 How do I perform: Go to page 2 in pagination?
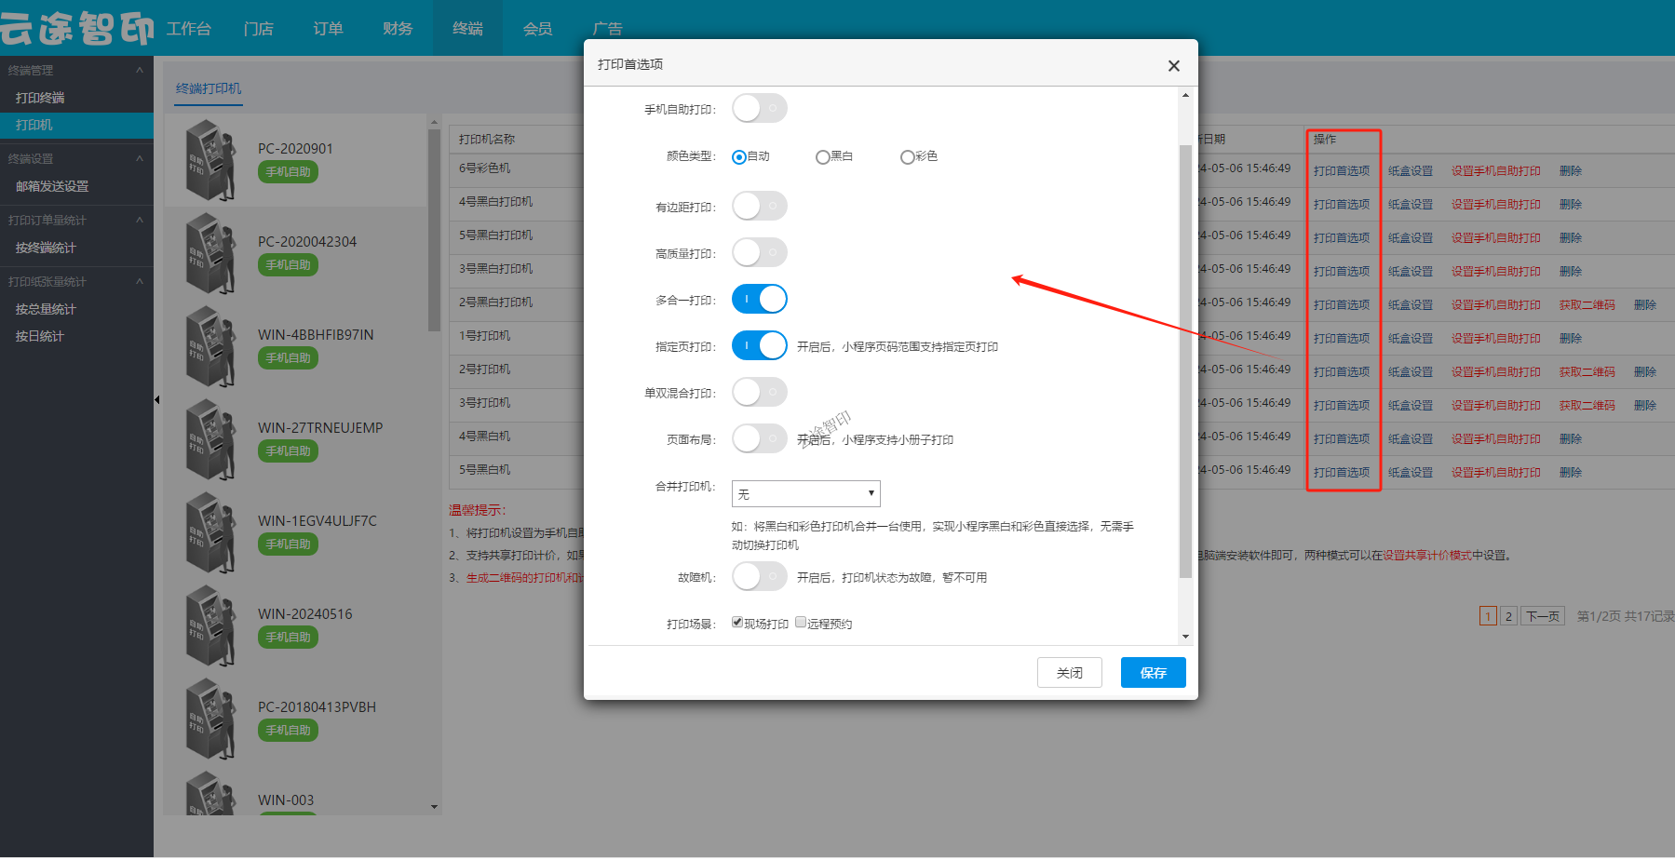click(x=1508, y=616)
